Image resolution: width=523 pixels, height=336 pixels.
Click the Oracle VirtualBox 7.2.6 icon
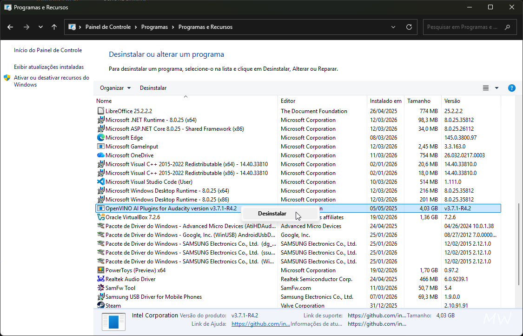pos(101,217)
